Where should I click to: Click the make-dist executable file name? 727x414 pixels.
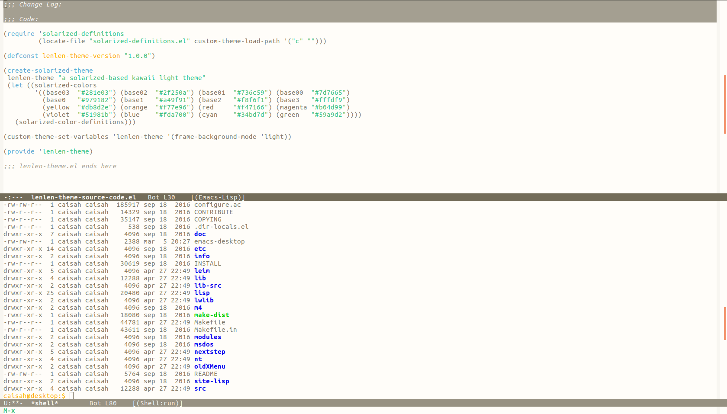[x=211, y=315]
